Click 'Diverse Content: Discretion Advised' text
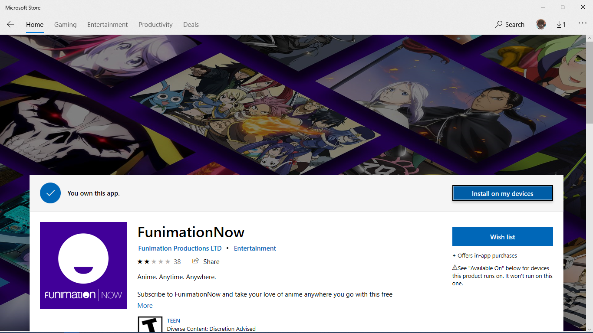The image size is (593, 333). (211, 329)
